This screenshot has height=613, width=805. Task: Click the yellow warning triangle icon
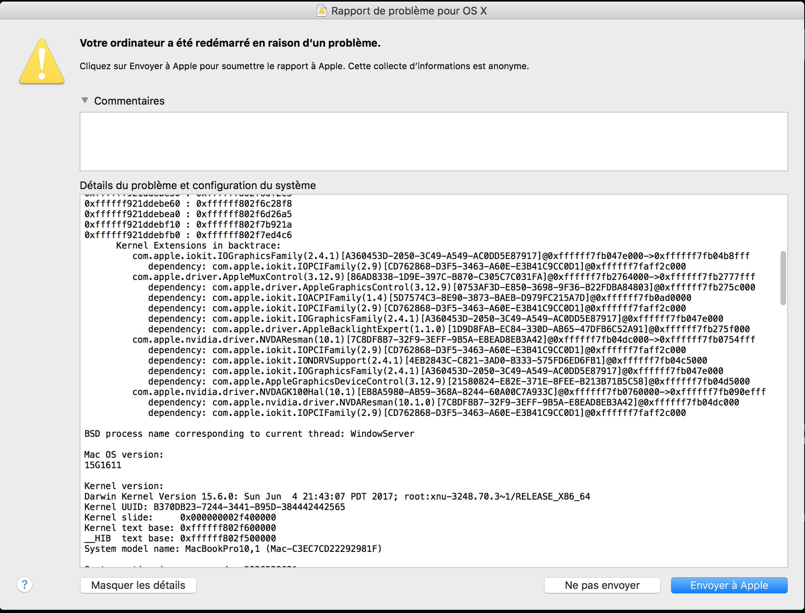tap(42, 61)
